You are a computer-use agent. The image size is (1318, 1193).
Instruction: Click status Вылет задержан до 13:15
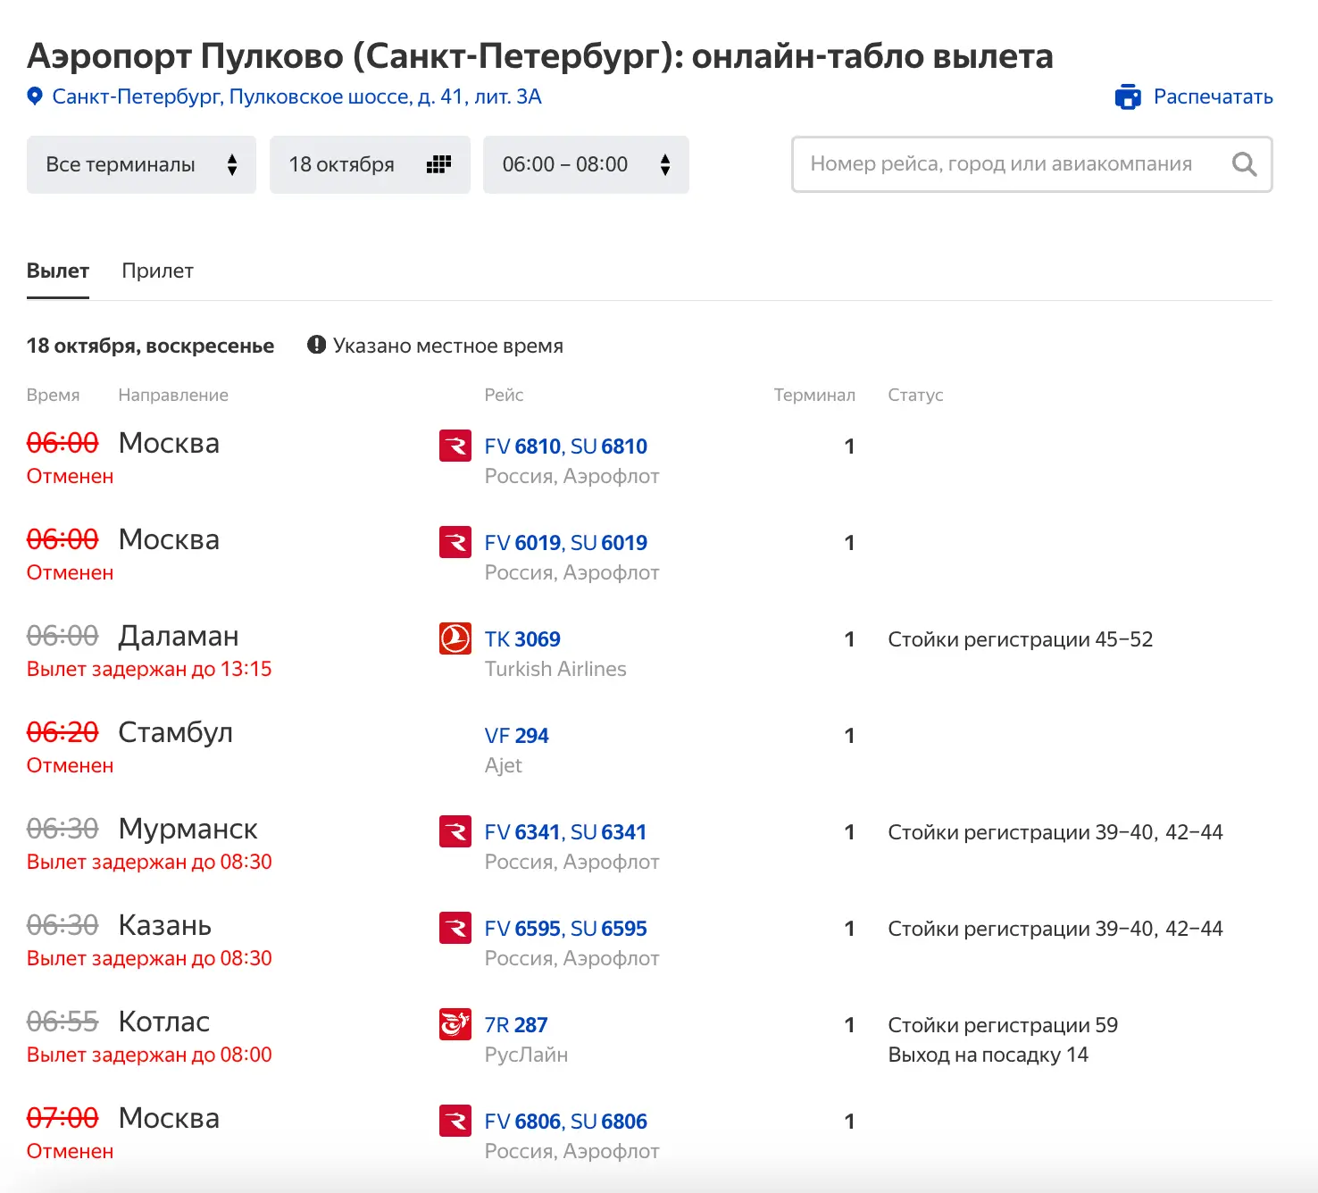(149, 669)
